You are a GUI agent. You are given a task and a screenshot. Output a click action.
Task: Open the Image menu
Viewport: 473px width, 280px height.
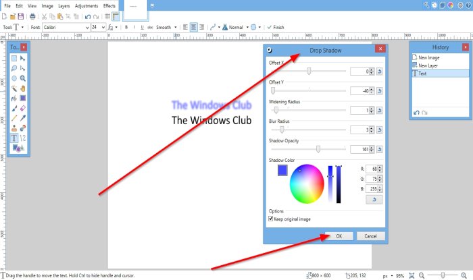[x=47, y=5]
